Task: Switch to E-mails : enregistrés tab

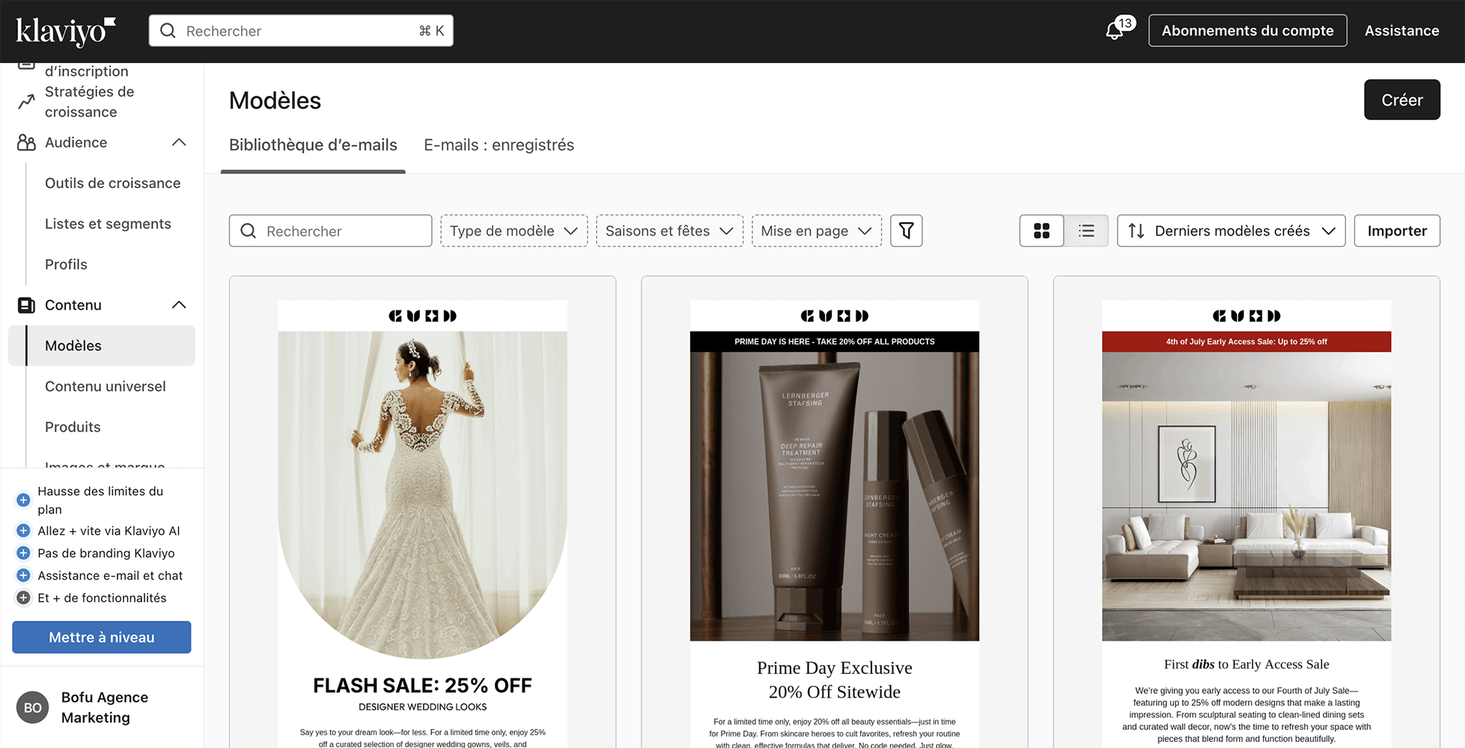Action: [499, 145]
